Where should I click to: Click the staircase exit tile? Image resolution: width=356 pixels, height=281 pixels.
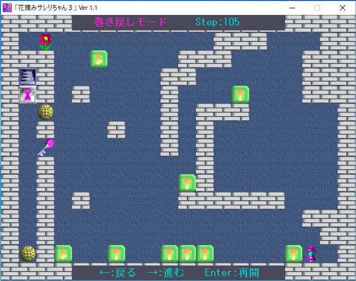(x=28, y=77)
